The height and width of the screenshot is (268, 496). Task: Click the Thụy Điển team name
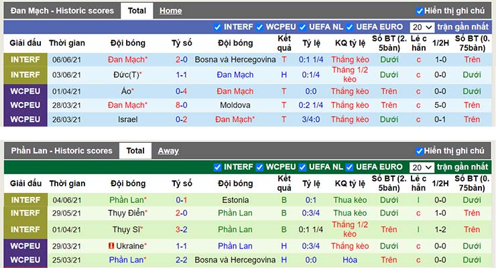tap(127, 212)
